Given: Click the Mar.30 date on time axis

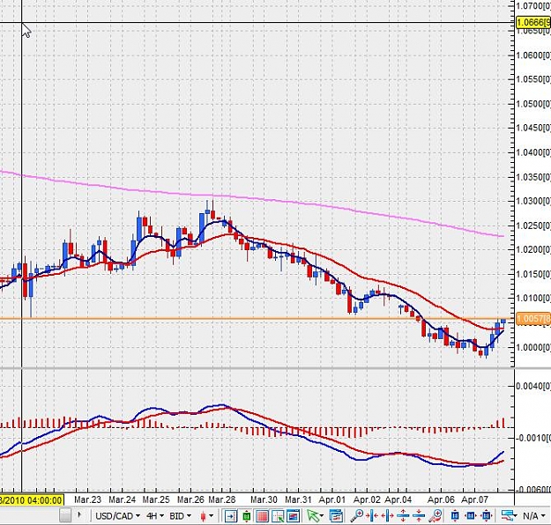Looking at the screenshot, I should 264,499.
